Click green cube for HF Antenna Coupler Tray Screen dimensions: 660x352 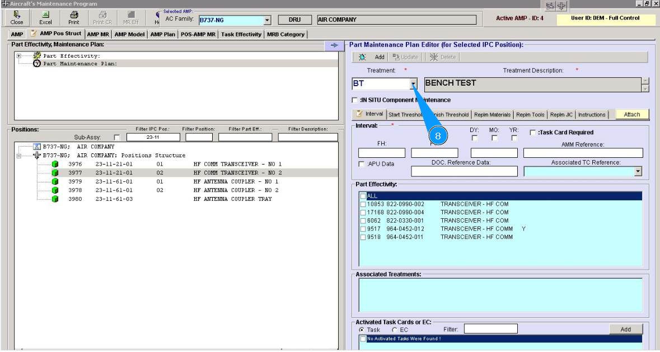click(x=55, y=199)
